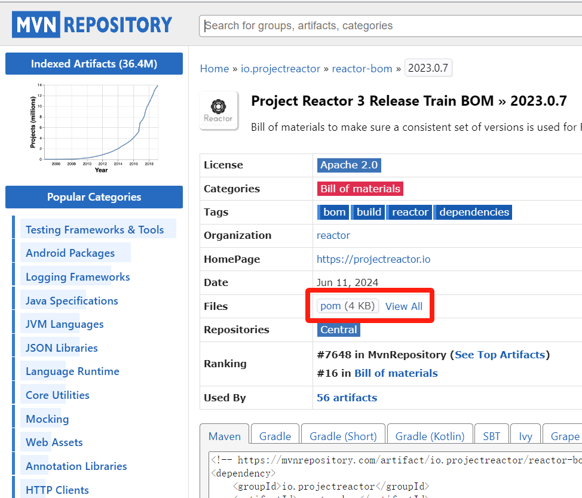Screen dimensions: 582x498
Task: Open the Gradle (Kotlin) tab
Action: point(430,436)
